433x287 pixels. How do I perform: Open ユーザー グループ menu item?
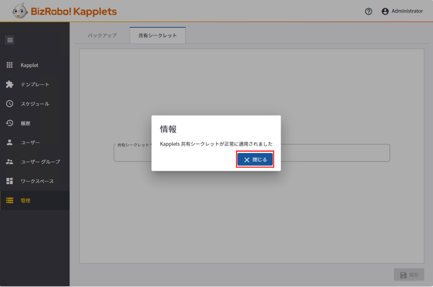pos(35,162)
